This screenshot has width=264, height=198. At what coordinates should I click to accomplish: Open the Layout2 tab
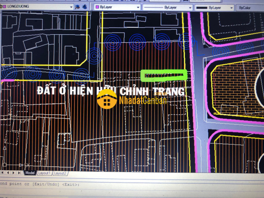point(60,173)
